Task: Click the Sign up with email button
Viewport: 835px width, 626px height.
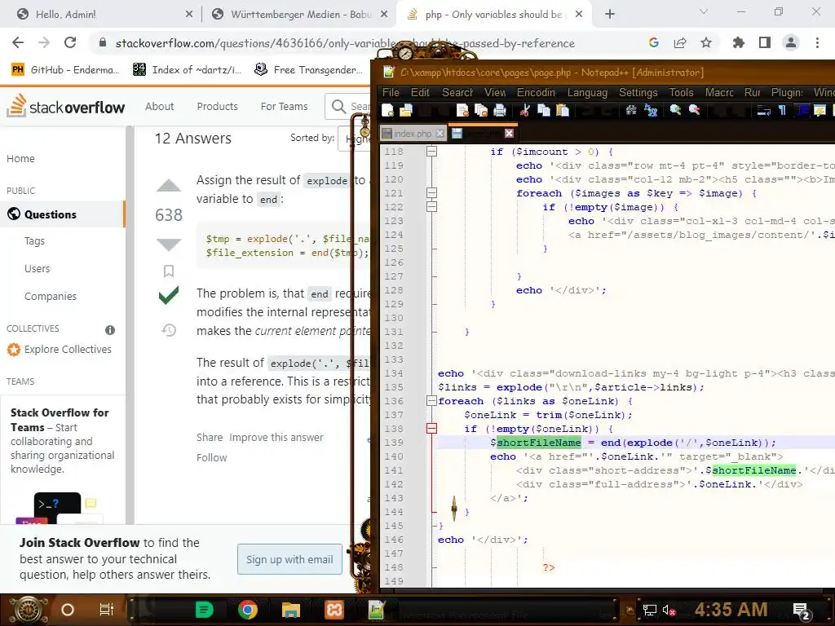Action: 289,559
